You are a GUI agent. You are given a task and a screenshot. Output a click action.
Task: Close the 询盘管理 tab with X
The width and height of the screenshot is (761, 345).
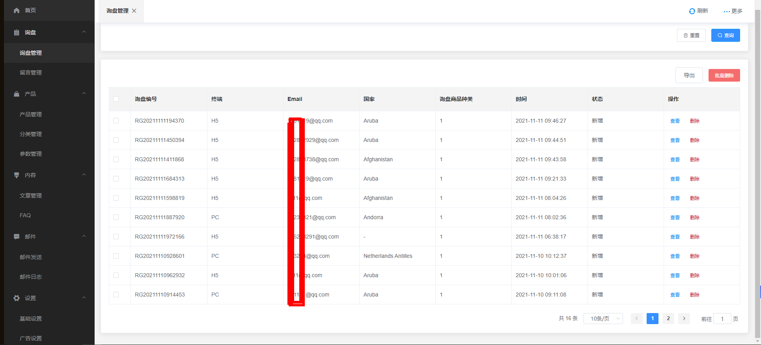tap(134, 11)
